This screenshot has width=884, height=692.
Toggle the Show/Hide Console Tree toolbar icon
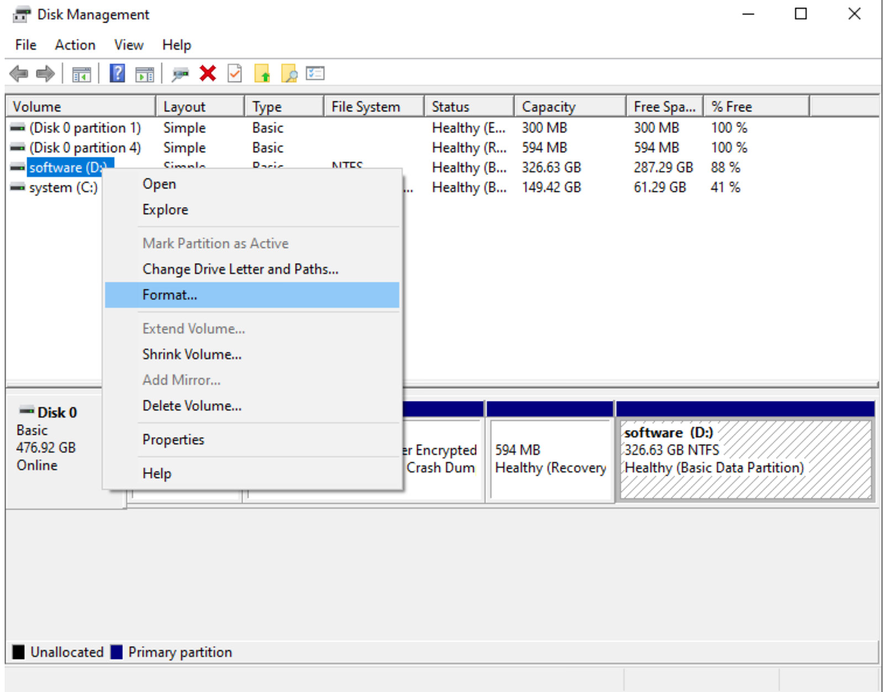(81, 74)
